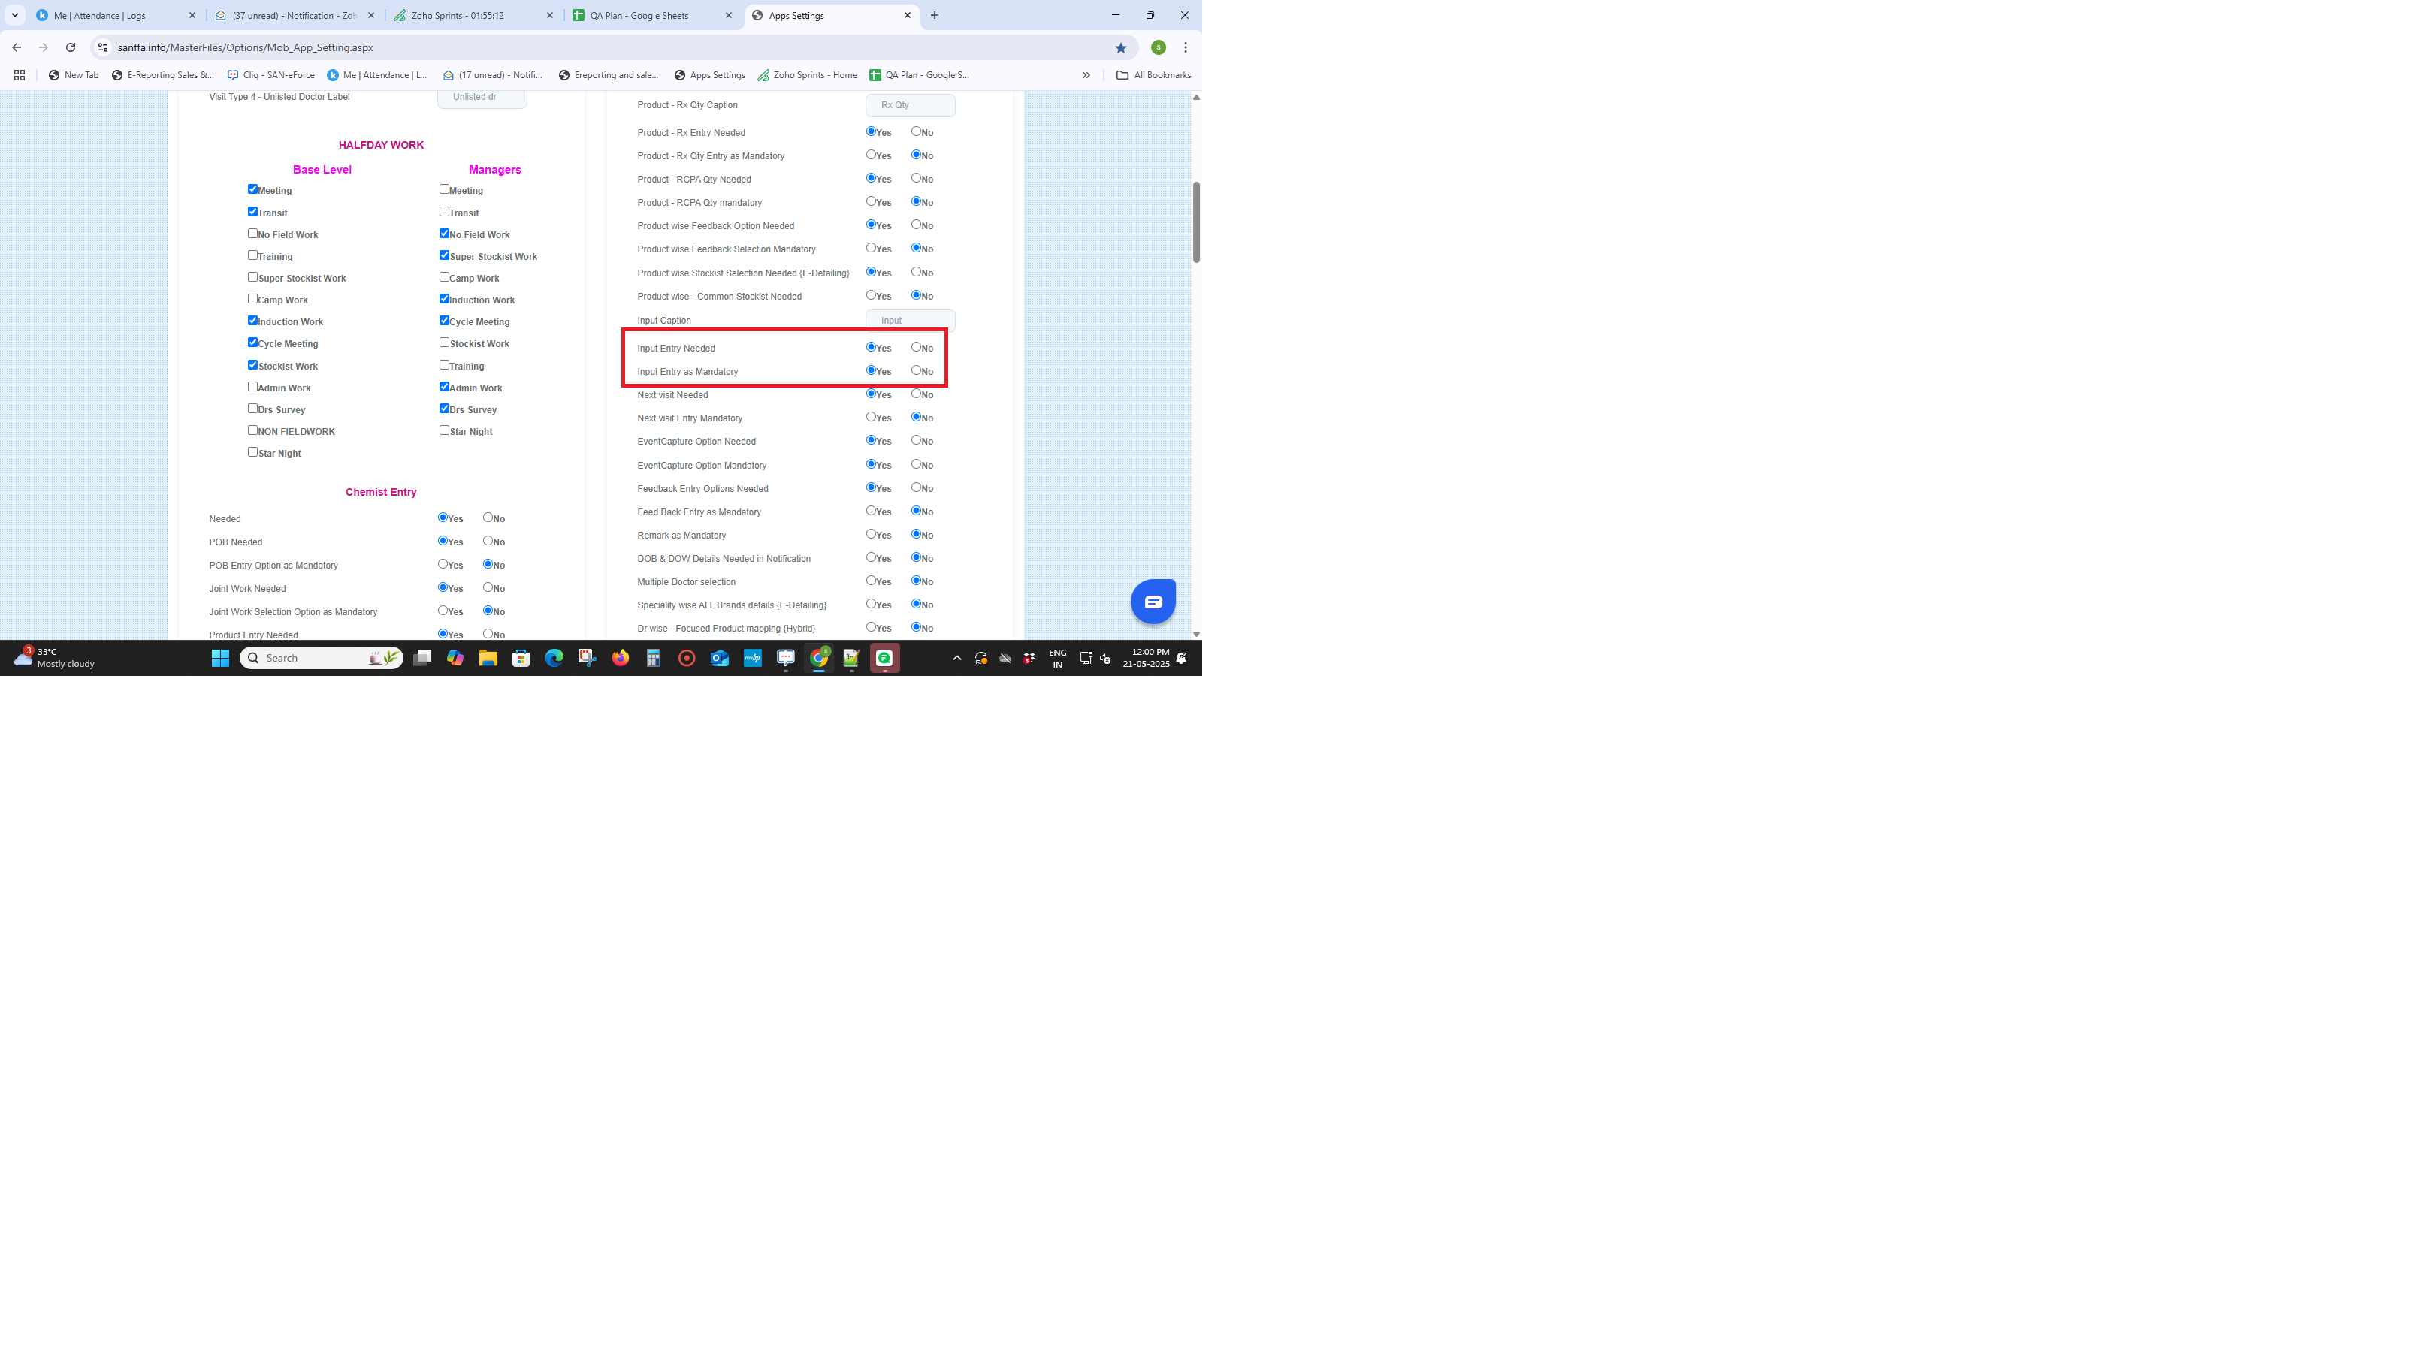Image resolution: width=2420 pixels, height=1358 pixels.
Task: Select Yes for Remark as Mandatory
Action: point(871,534)
